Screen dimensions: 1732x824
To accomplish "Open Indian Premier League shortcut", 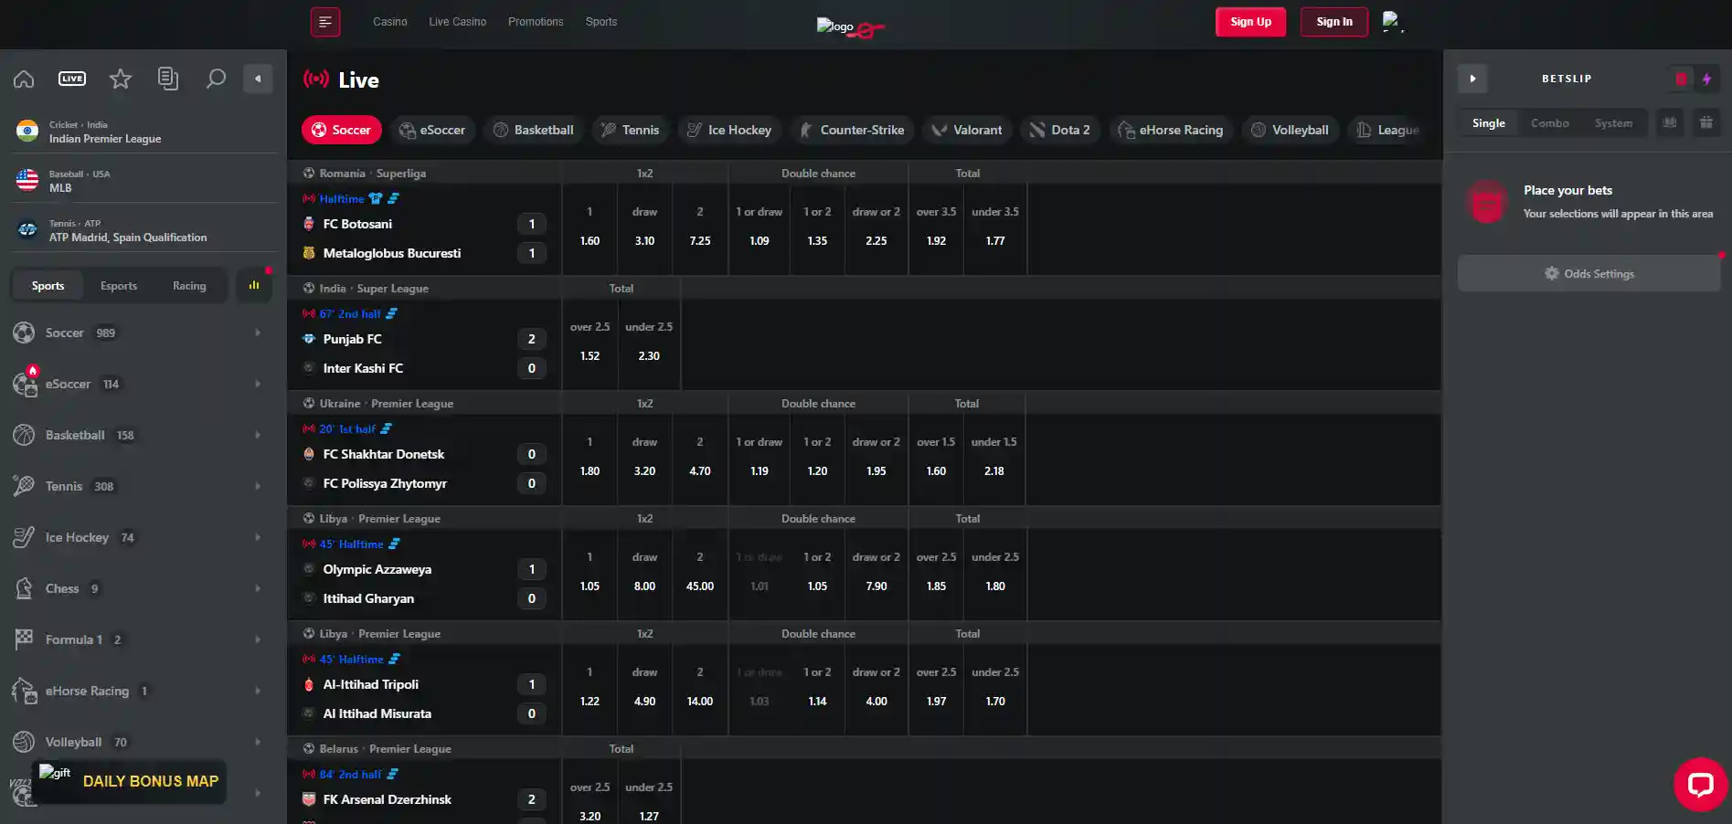I will 143,132.
